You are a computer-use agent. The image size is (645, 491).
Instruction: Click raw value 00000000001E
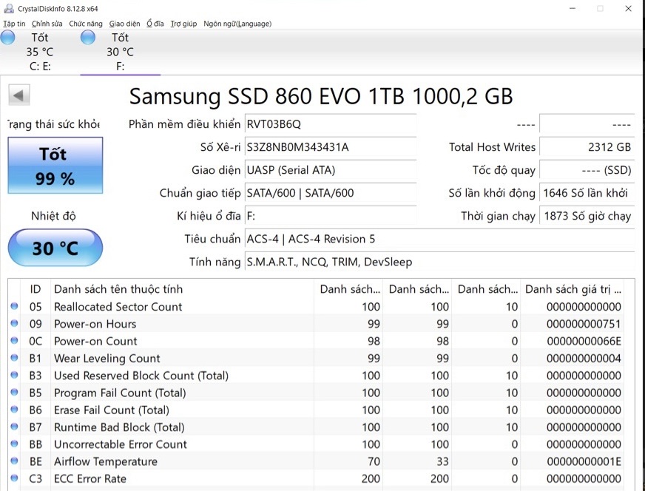(584, 462)
